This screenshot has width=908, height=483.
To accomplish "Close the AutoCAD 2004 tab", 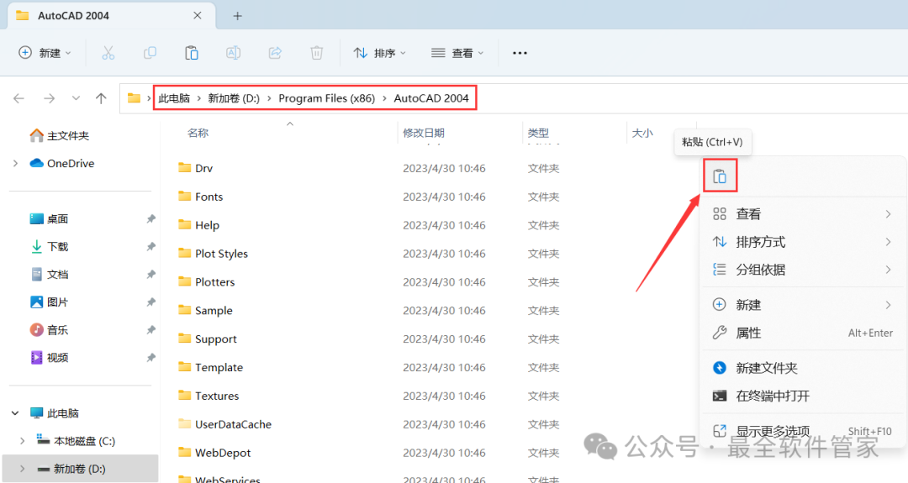I will (198, 16).
